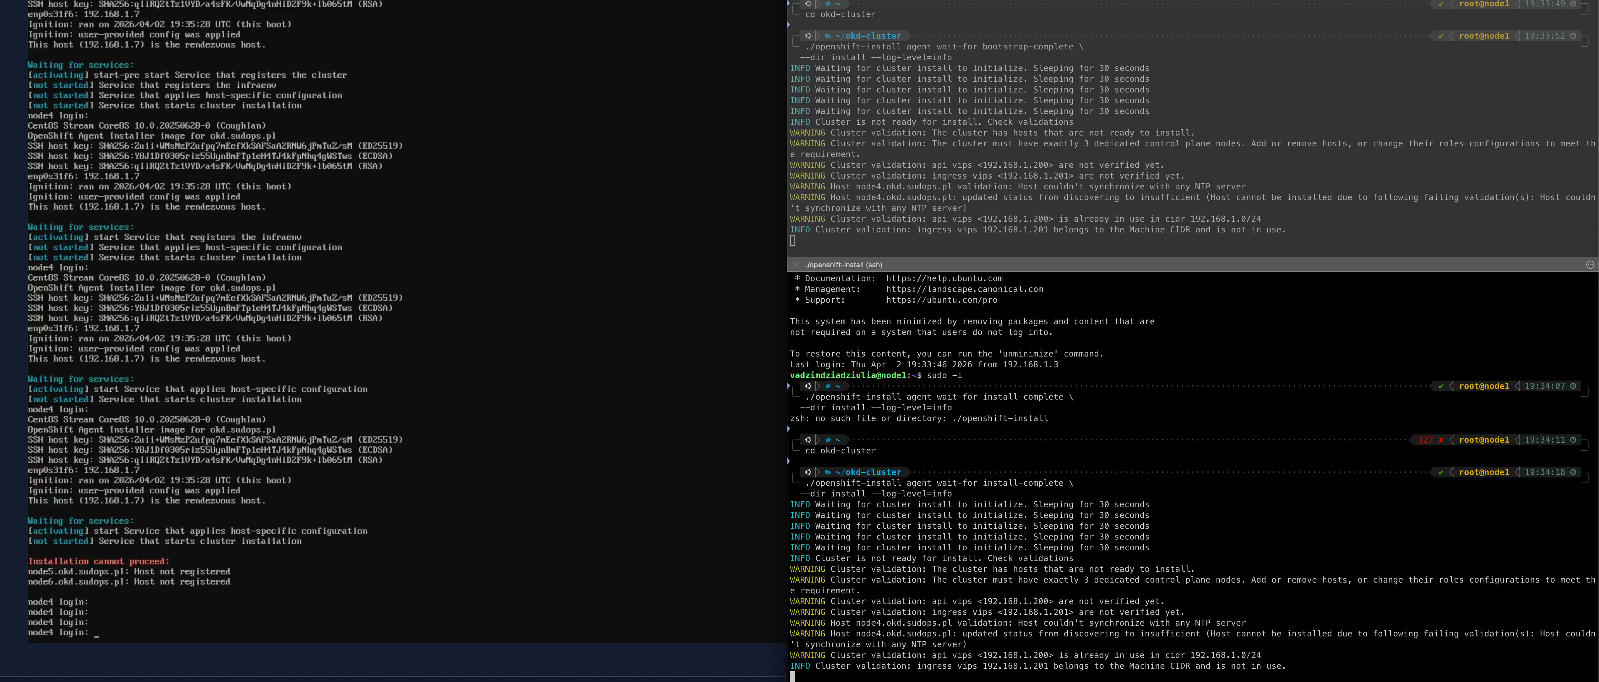Click 'node5.okd.sudops.pl: Host not registered' line

point(129,571)
